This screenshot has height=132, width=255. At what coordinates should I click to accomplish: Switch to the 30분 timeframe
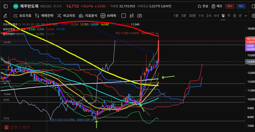[192, 16]
